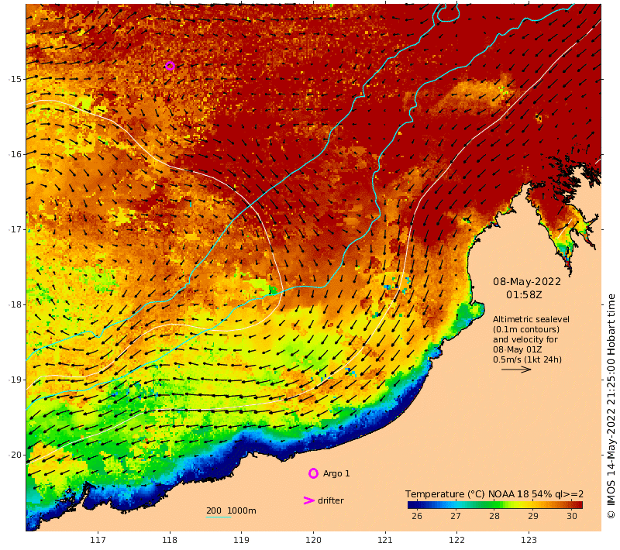Click the 0.5m/s velocity scale arrow
The width and height of the screenshot is (620, 550).
[516, 370]
